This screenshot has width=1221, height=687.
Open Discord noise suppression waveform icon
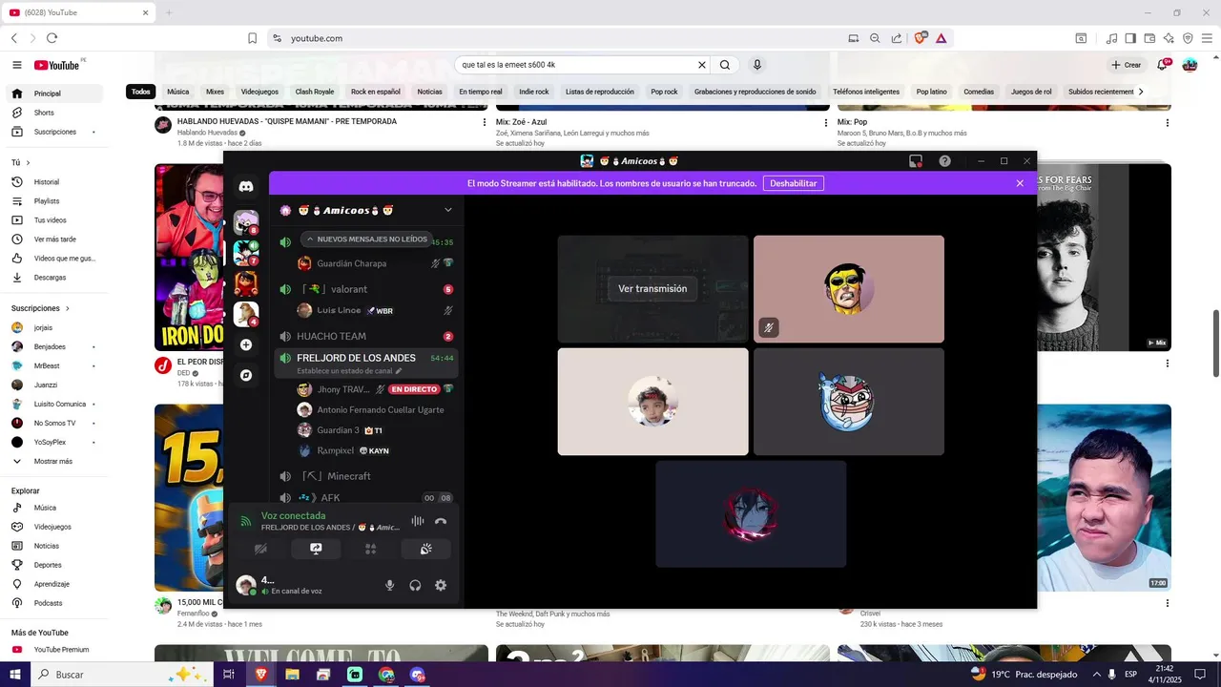418,522
